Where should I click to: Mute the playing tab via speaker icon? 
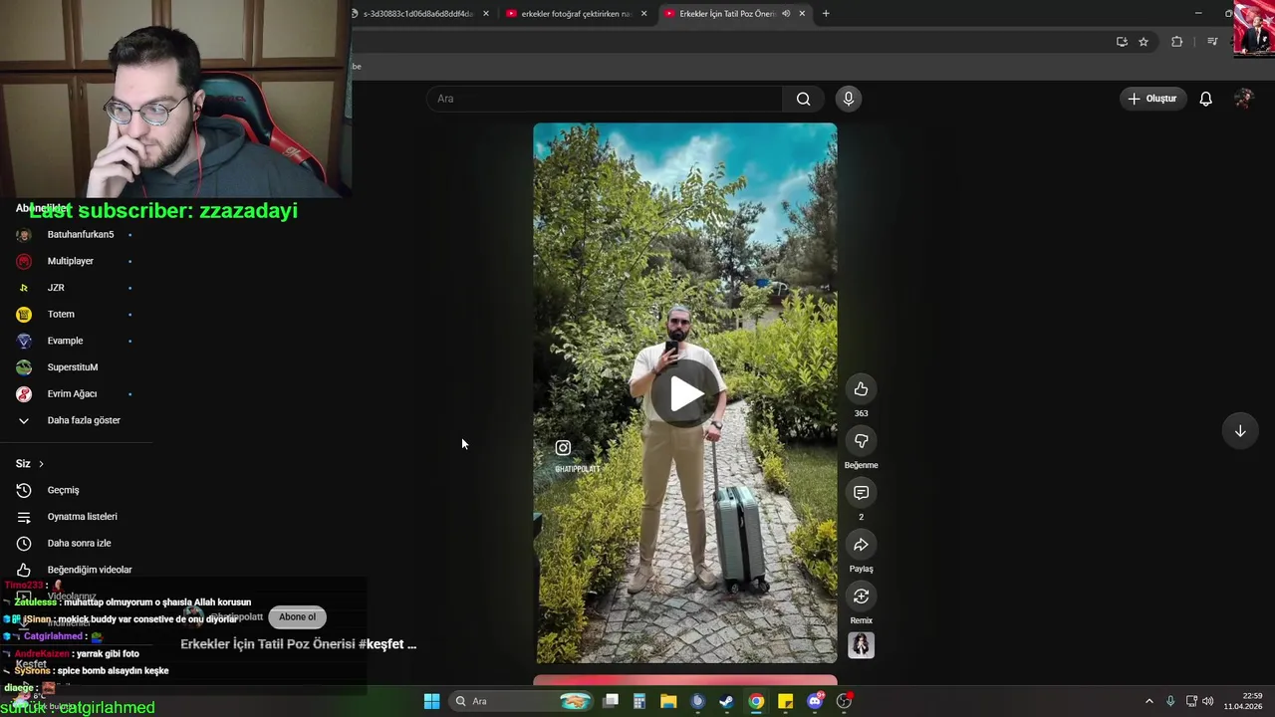pyautogui.click(x=786, y=14)
